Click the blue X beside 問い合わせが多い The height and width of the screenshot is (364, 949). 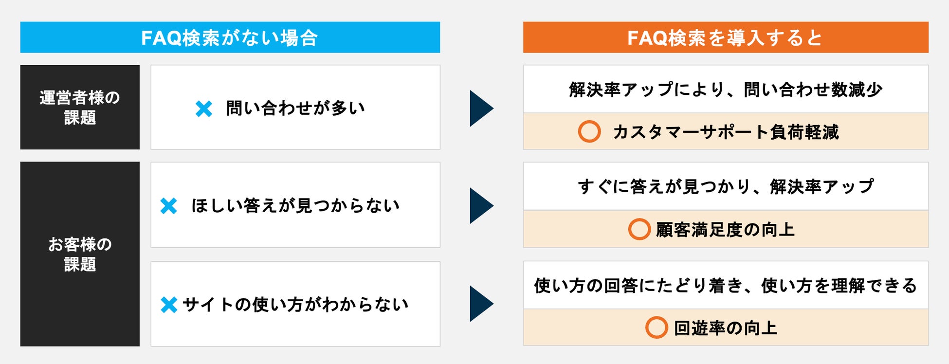(x=203, y=109)
